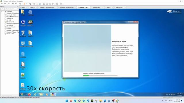Open the Library search dropdown arrow
Viewport: 184px width, 103px height.
[x=18, y=9]
